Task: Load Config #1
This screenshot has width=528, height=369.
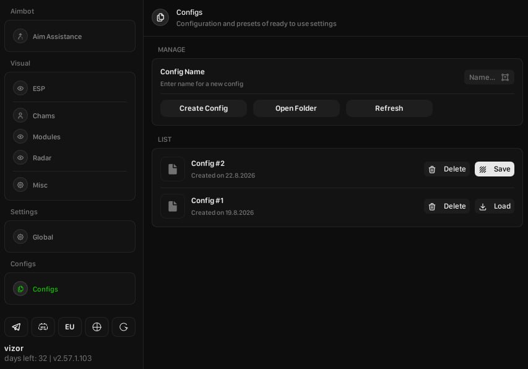Action: point(495,206)
